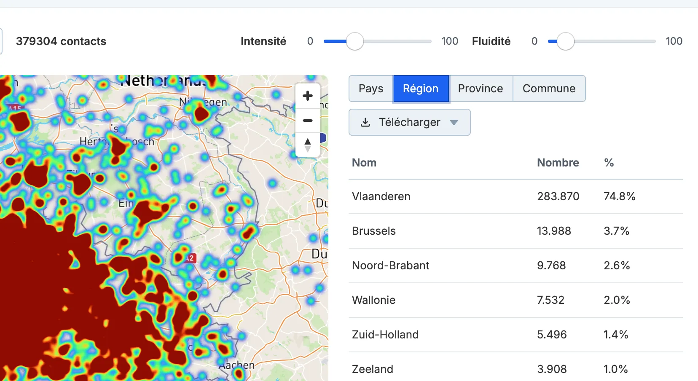The image size is (698, 381).
Task: Click the Fluidité slider handle
Action: (565, 41)
